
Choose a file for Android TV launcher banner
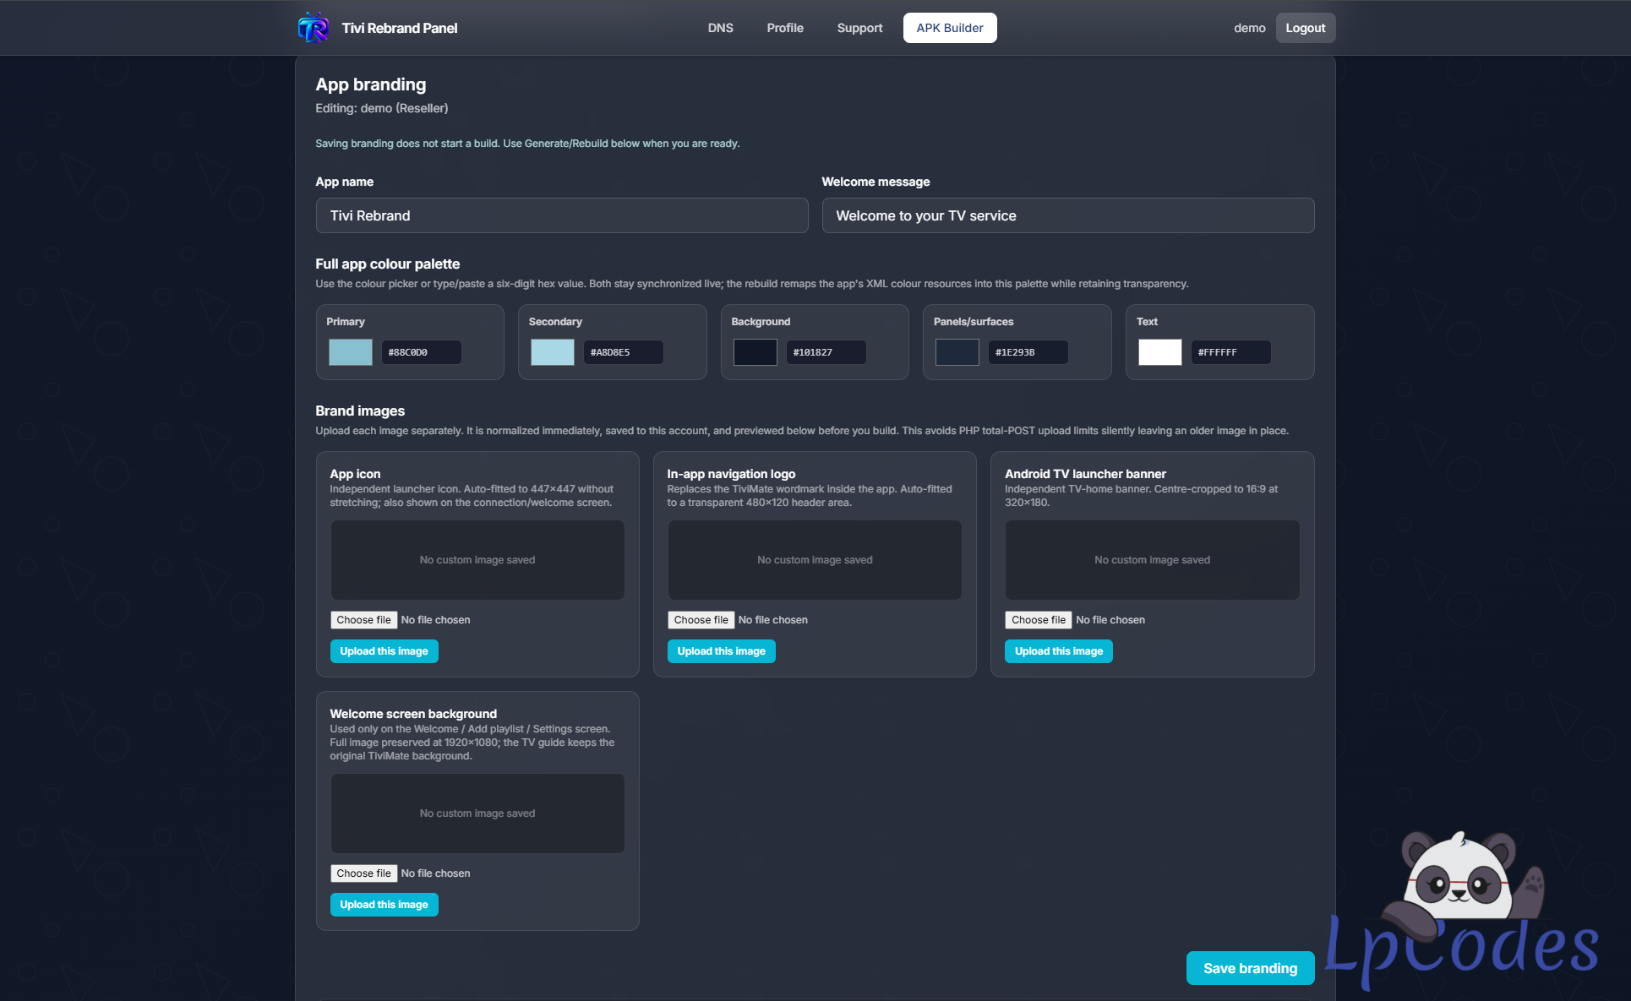tap(1039, 620)
